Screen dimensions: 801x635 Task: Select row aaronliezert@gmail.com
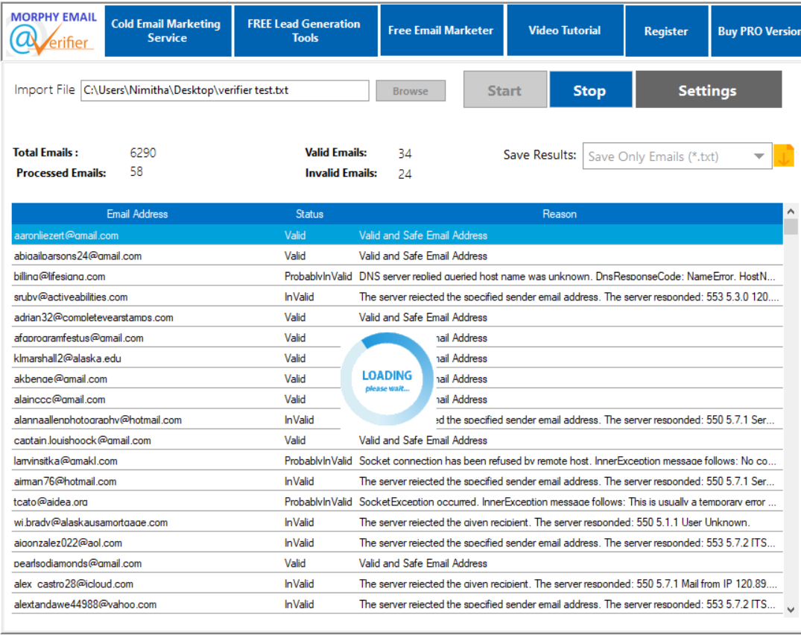[x=397, y=235]
